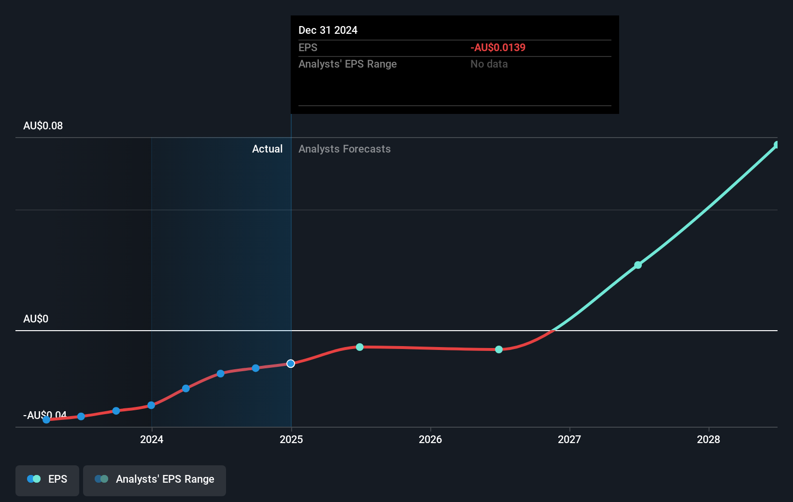793x502 pixels.
Task: Select the first blue EPS data point
Action: (x=46, y=420)
